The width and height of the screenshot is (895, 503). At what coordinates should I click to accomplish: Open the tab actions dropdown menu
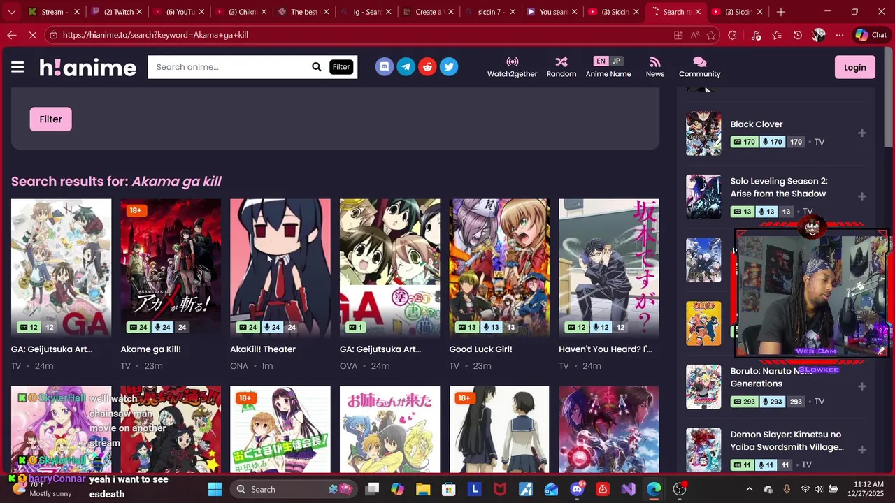coord(11,12)
